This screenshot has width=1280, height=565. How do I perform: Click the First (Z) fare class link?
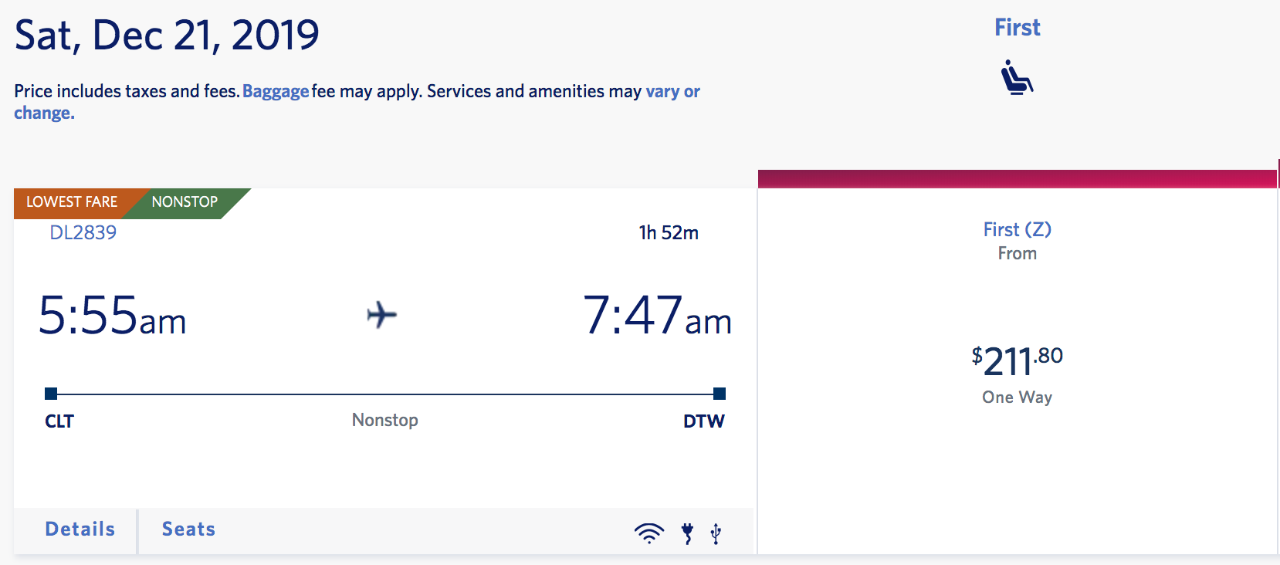click(1017, 229)
